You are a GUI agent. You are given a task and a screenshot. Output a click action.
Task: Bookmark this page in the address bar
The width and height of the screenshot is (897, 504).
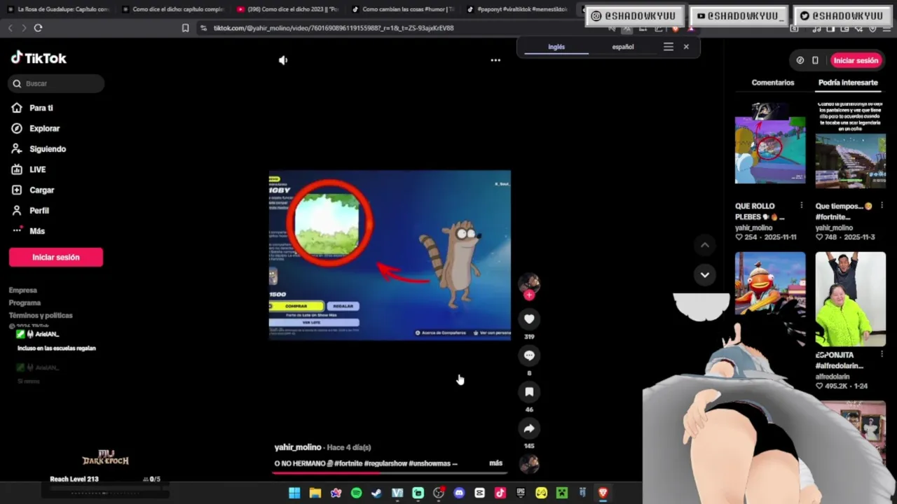[185, 28]
